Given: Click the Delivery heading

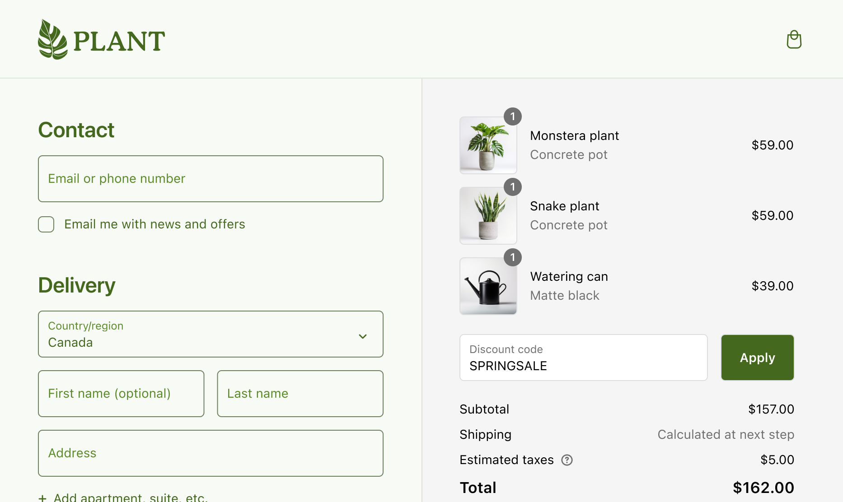Looking at the screenshot, I should click(77, 285).
